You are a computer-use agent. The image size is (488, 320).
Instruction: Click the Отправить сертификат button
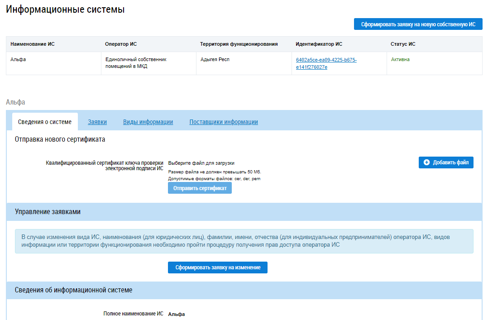click(200, 188)
